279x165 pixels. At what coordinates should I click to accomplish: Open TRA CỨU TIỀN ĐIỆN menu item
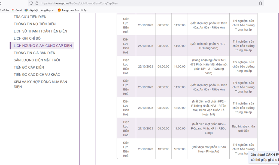coord(30,17)
